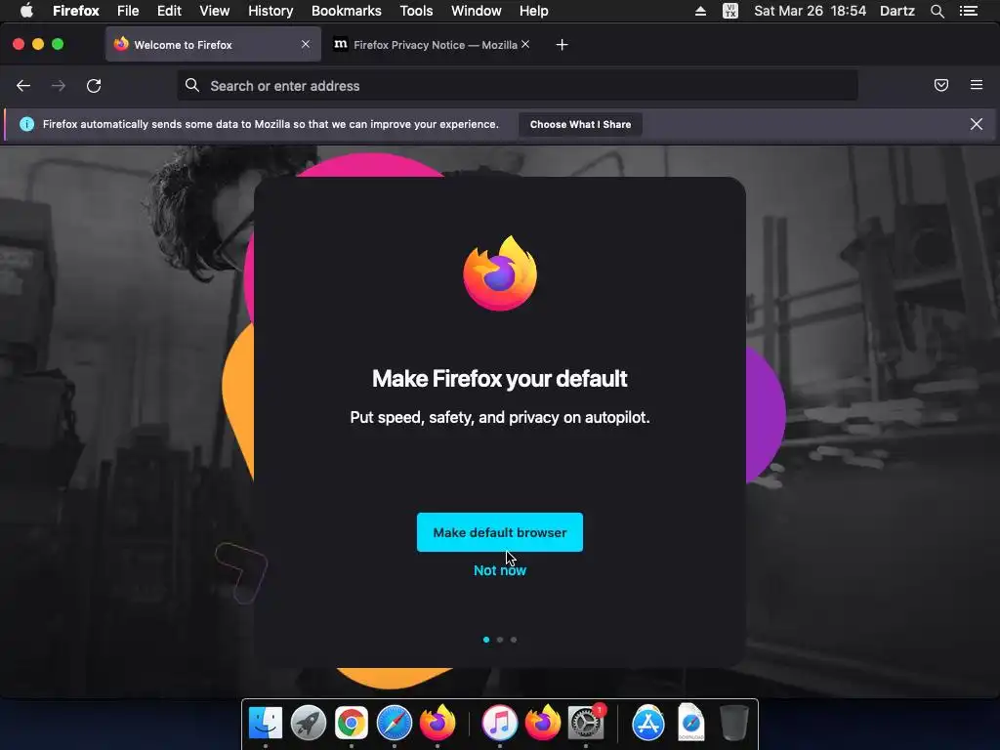Switch to the Welcome to Firefox tab
The height and width of the screenshot is (750, 1000).
[x=213, y=45]
